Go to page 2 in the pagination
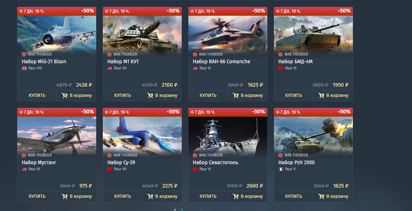This screenshot has height=211, width=412. (x=181, y=210)
